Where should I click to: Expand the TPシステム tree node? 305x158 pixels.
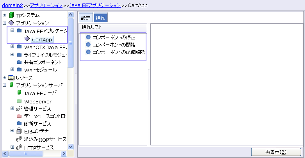pyautogui.click(x=5, y=15)
